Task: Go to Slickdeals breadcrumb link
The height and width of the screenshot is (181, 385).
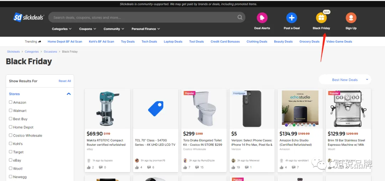Action: click(13, 52)
